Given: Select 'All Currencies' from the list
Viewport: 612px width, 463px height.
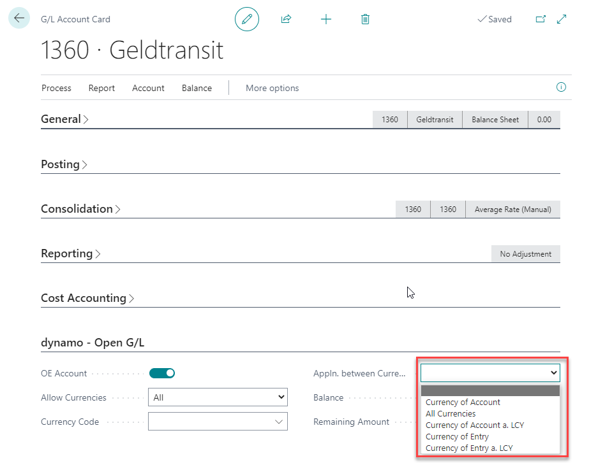Looking at the screenshot, I should (x=451, y=414).
